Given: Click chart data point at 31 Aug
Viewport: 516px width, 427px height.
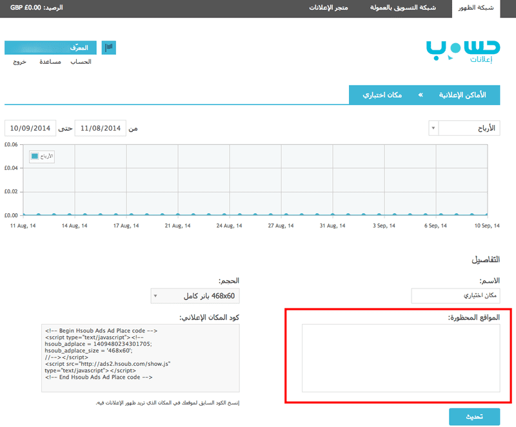Looking at the screenshot, I should [332, 214].
